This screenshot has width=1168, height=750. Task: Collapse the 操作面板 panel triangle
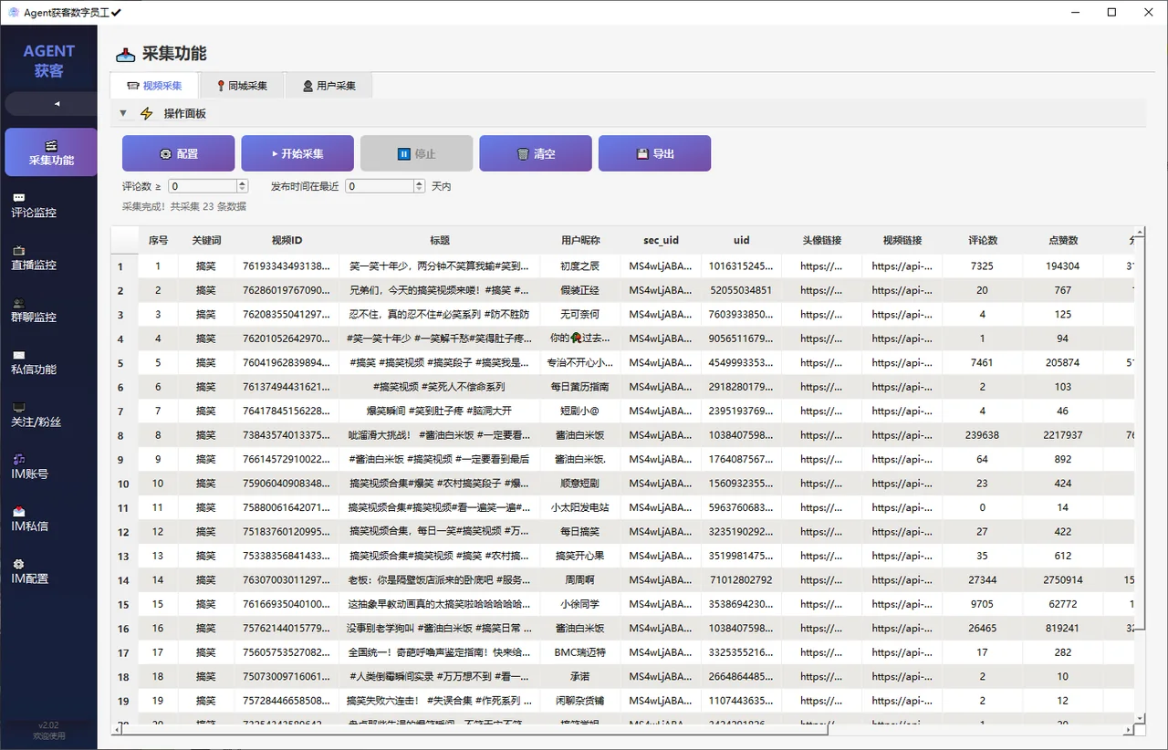click(123, 113)
